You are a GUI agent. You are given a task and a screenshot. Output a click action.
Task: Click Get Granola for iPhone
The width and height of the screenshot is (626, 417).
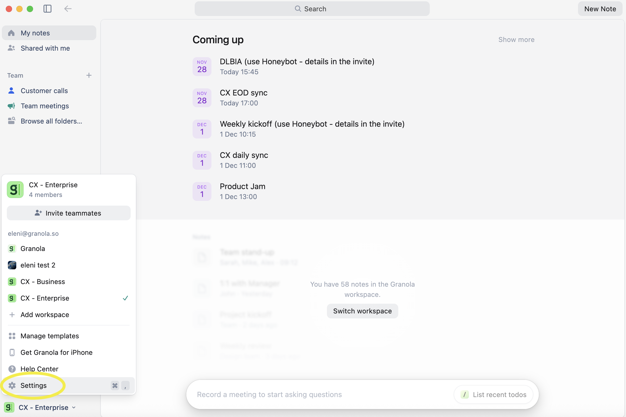pos(57,352)
